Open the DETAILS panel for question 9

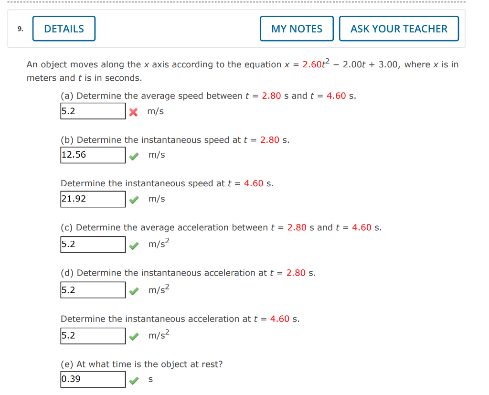(64, 29)
